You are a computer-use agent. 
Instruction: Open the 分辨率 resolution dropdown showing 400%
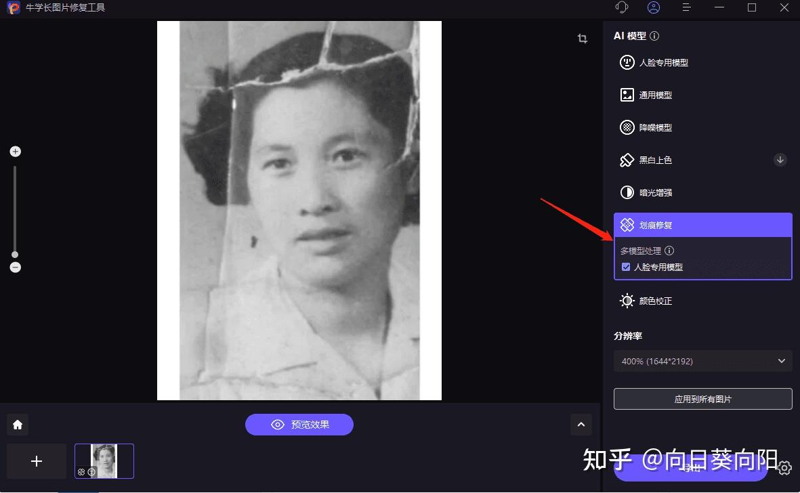702,361
